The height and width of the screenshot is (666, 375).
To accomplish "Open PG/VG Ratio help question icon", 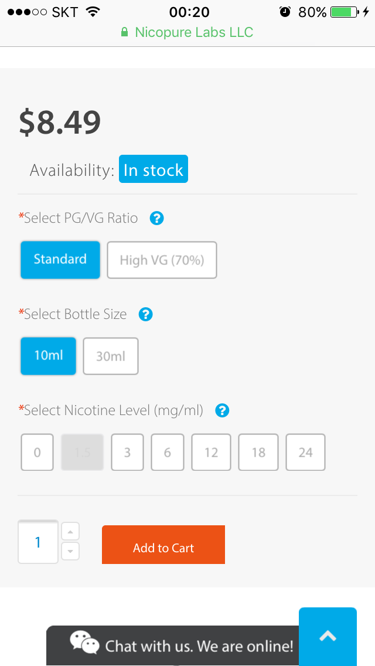I will (x=156, y=219).
